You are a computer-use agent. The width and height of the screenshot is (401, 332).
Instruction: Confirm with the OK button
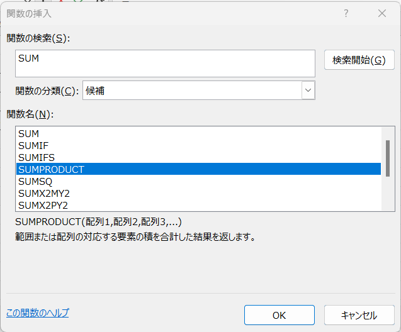(279, 315)
